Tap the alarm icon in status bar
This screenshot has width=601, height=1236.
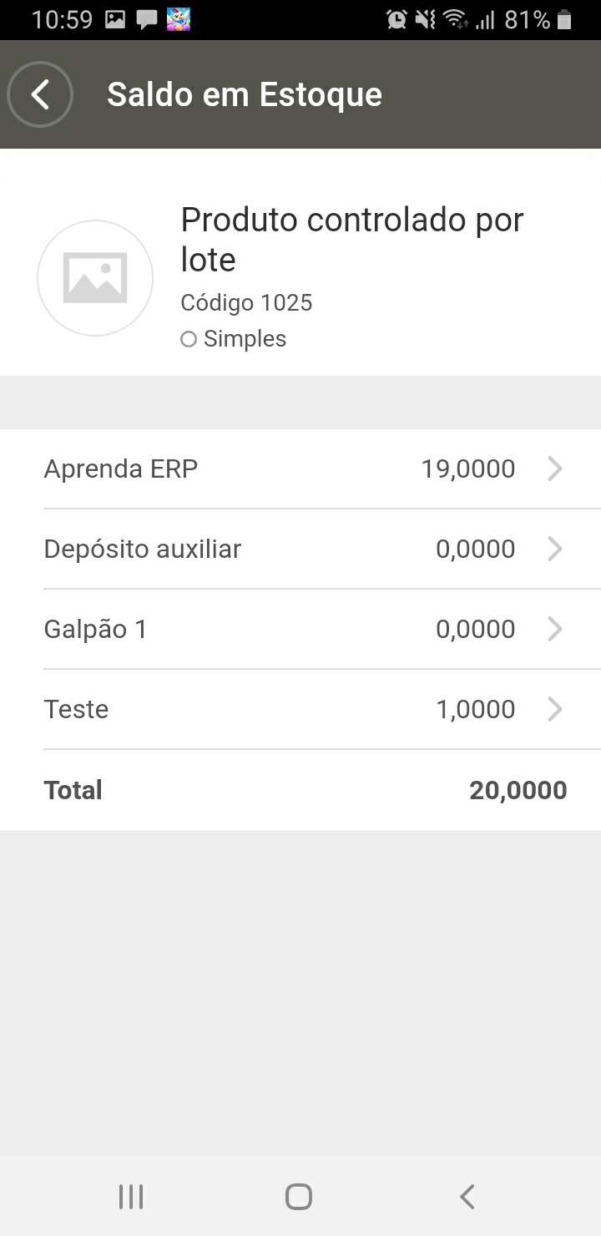click(x=396, y=19)
